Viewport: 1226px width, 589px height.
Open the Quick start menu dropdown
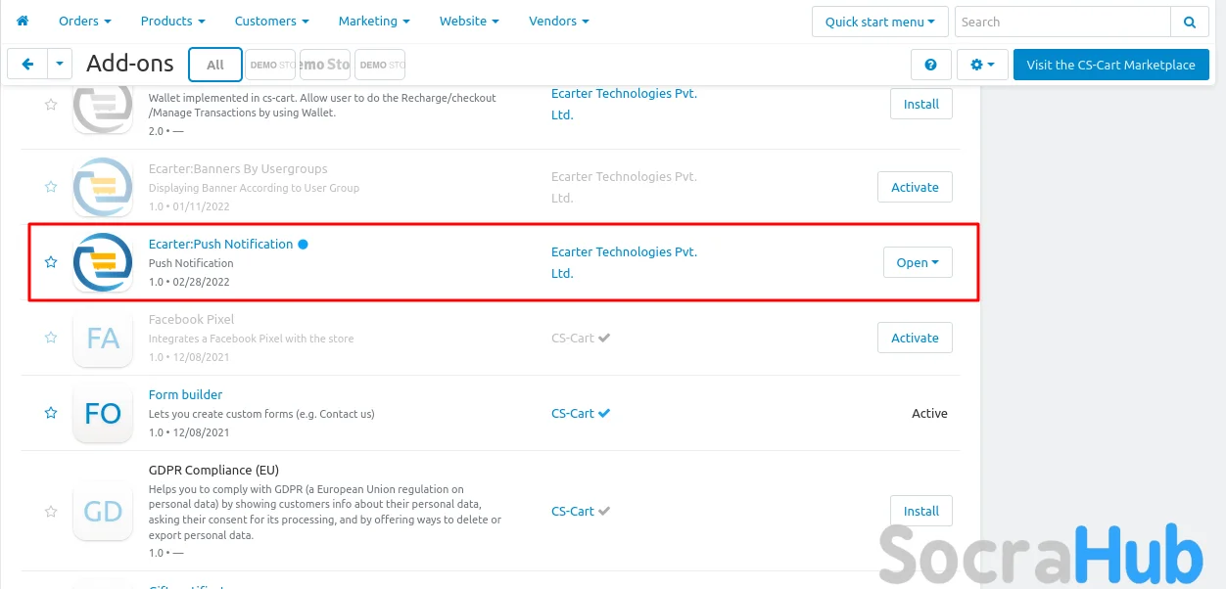879,22
